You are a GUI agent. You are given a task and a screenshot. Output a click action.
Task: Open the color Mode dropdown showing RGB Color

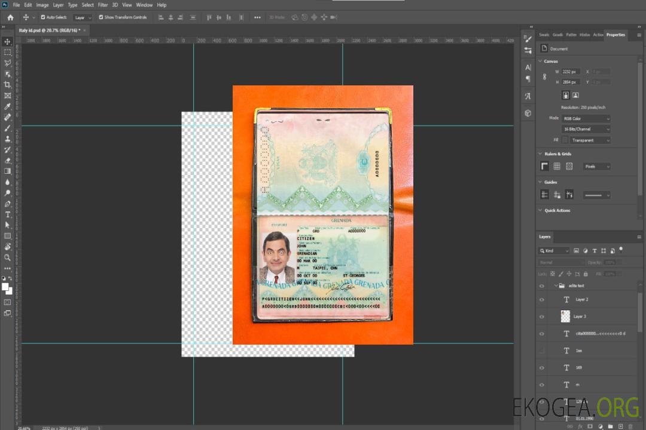[586, 119]
